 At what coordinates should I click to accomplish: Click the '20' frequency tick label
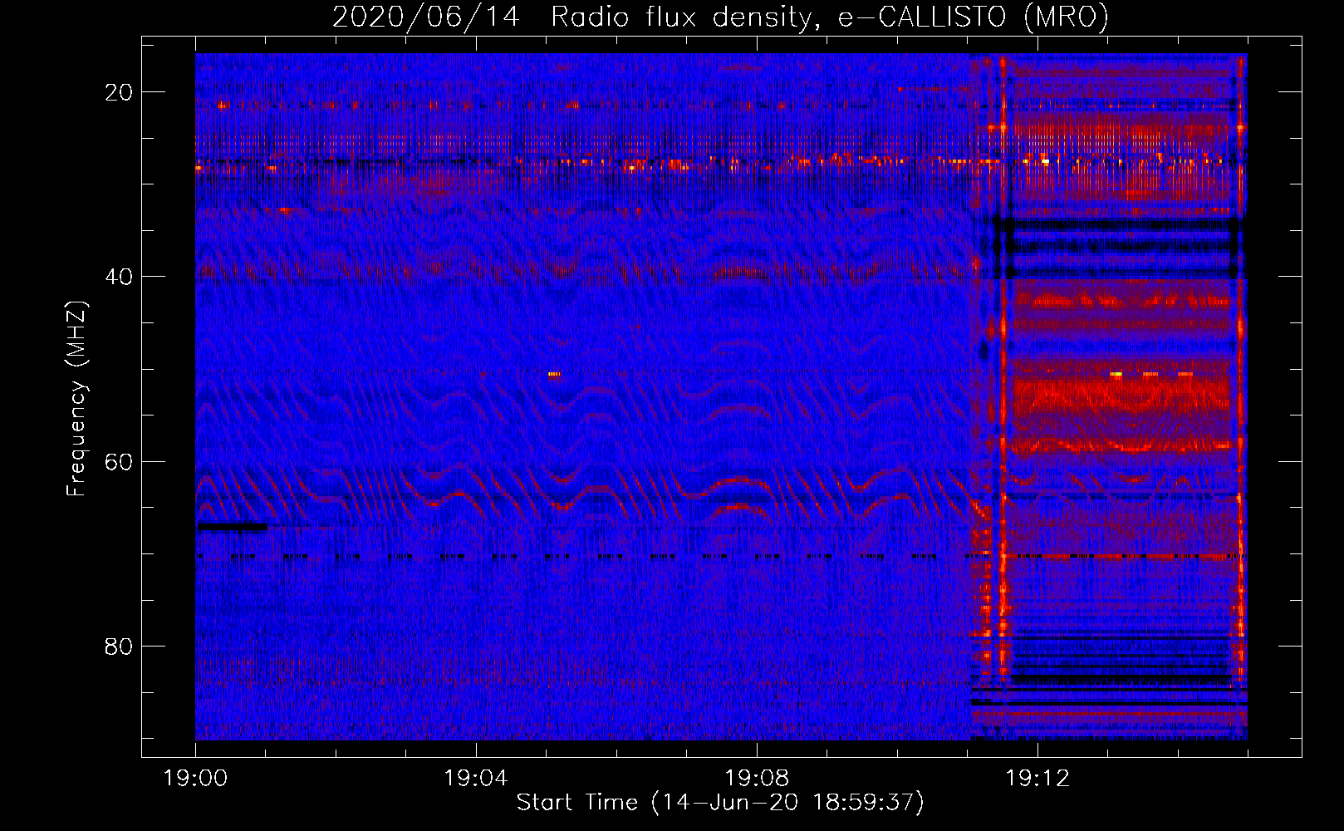coord(119,92)
